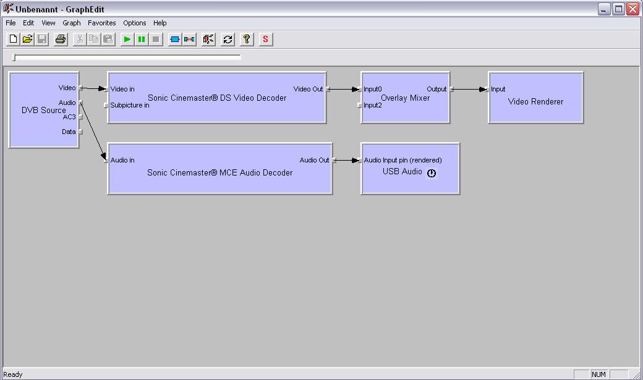Screen dimensions: 643x380
Task: Click the NUM indicator in the status bar
Action: click(x=598, y=374)
